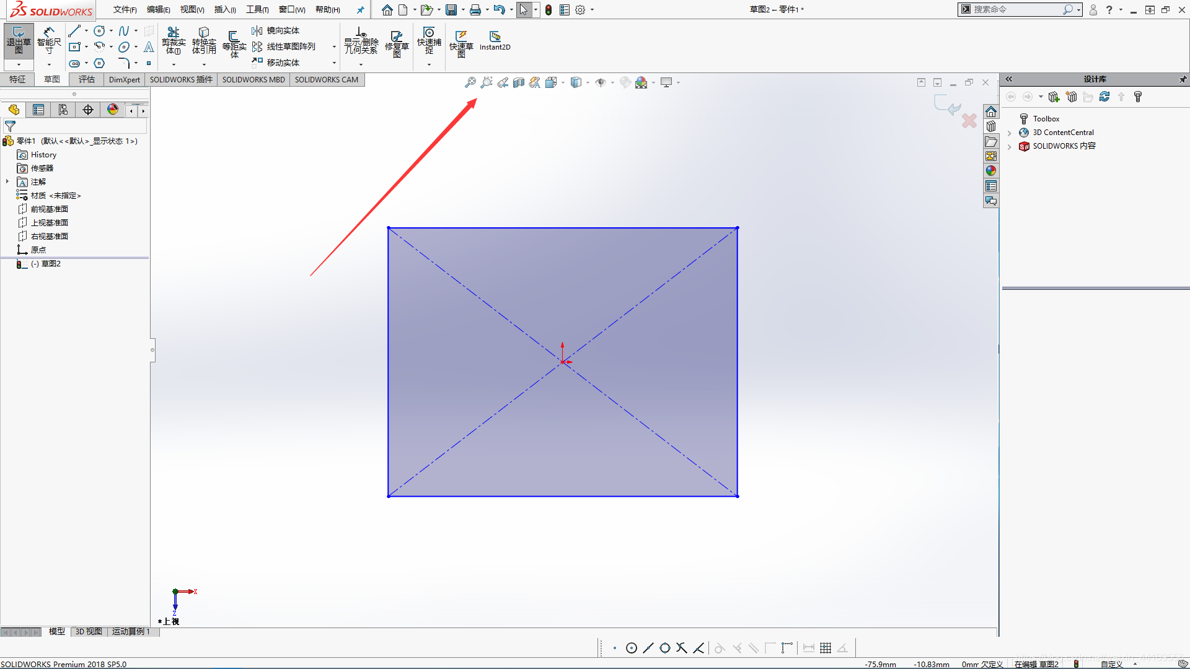This screenshot has width=1190, height=669.
Task: Click the Mirror Entities (镜向实体) tool
Action: click(x=276, y=31)
